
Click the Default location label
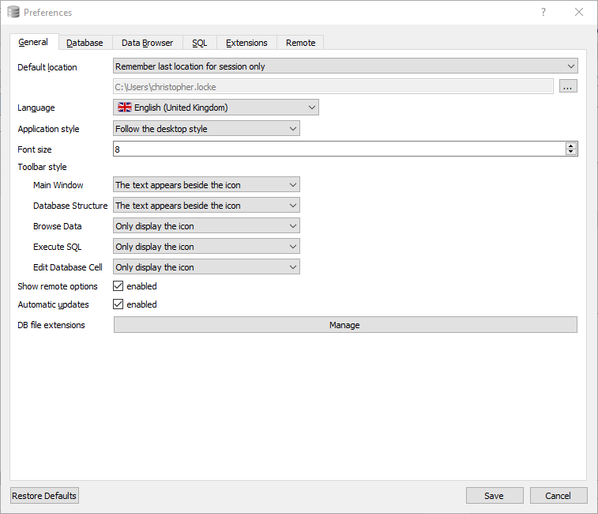tap(47, 67)
